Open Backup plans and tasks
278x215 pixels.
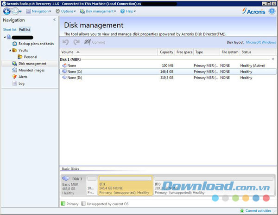[x=36, y=44]
